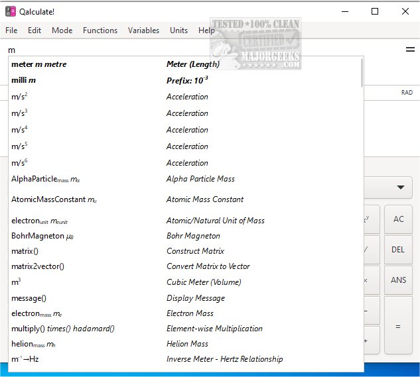Open the keypad dropdown arrow
420x377 pixels.
[400, 188]
